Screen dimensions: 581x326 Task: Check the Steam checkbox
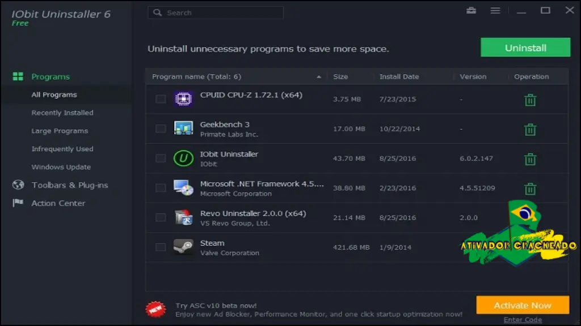161,247
